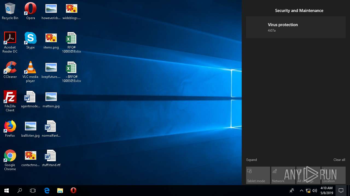Select the Firefox desktop shortcut
This screenshot has width=350, height=196.
(x=10, y=129)
